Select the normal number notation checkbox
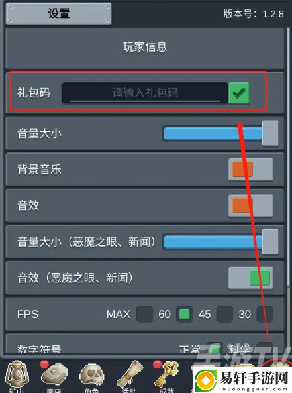Screen dimensions: 292x393 pyautogui.click(x=215, y=348)
